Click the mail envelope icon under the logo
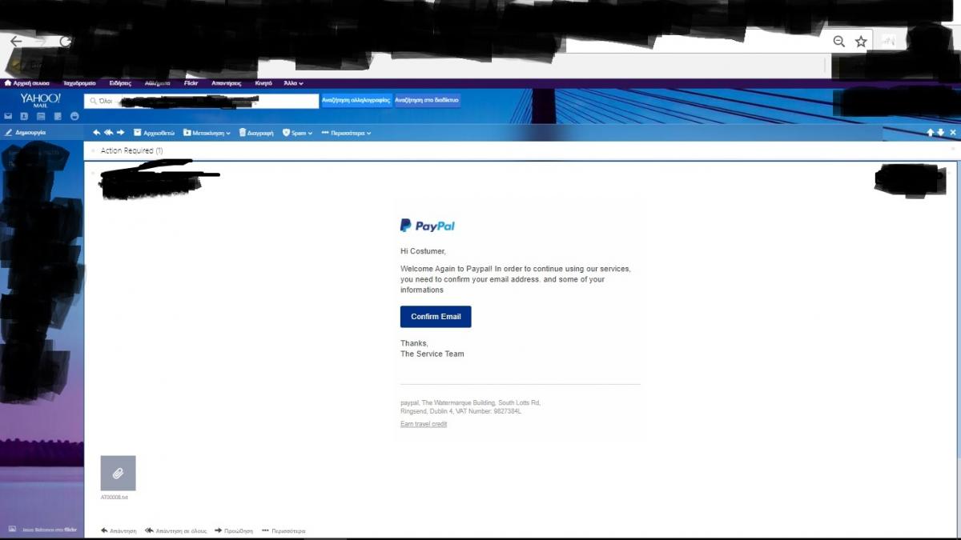 [8, 116]
